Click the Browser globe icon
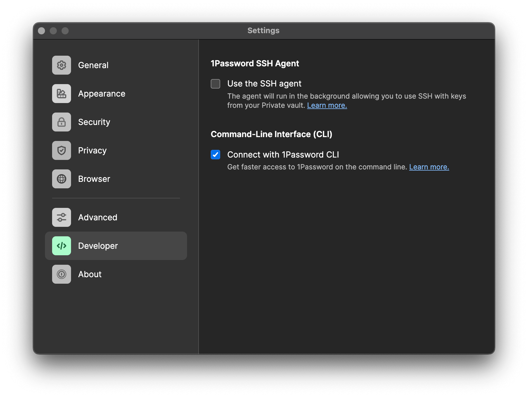The width and height of the screenshot is (528, 398). (62, 179)
